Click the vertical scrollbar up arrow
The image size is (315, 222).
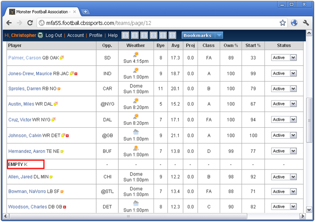coord(309,33)
